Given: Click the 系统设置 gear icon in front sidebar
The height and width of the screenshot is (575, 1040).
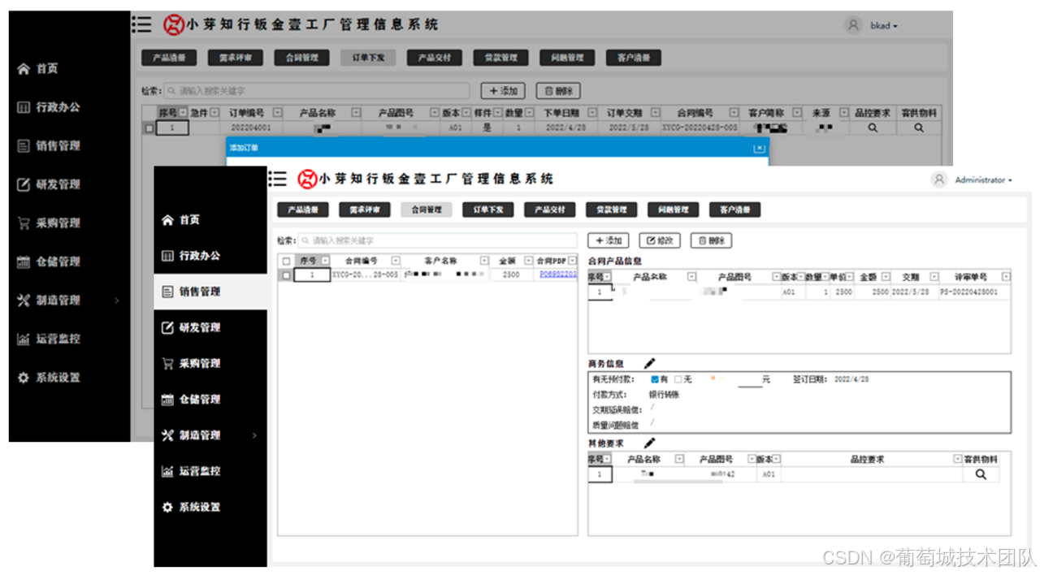Looking at the screenshot, I should point(167,508).
